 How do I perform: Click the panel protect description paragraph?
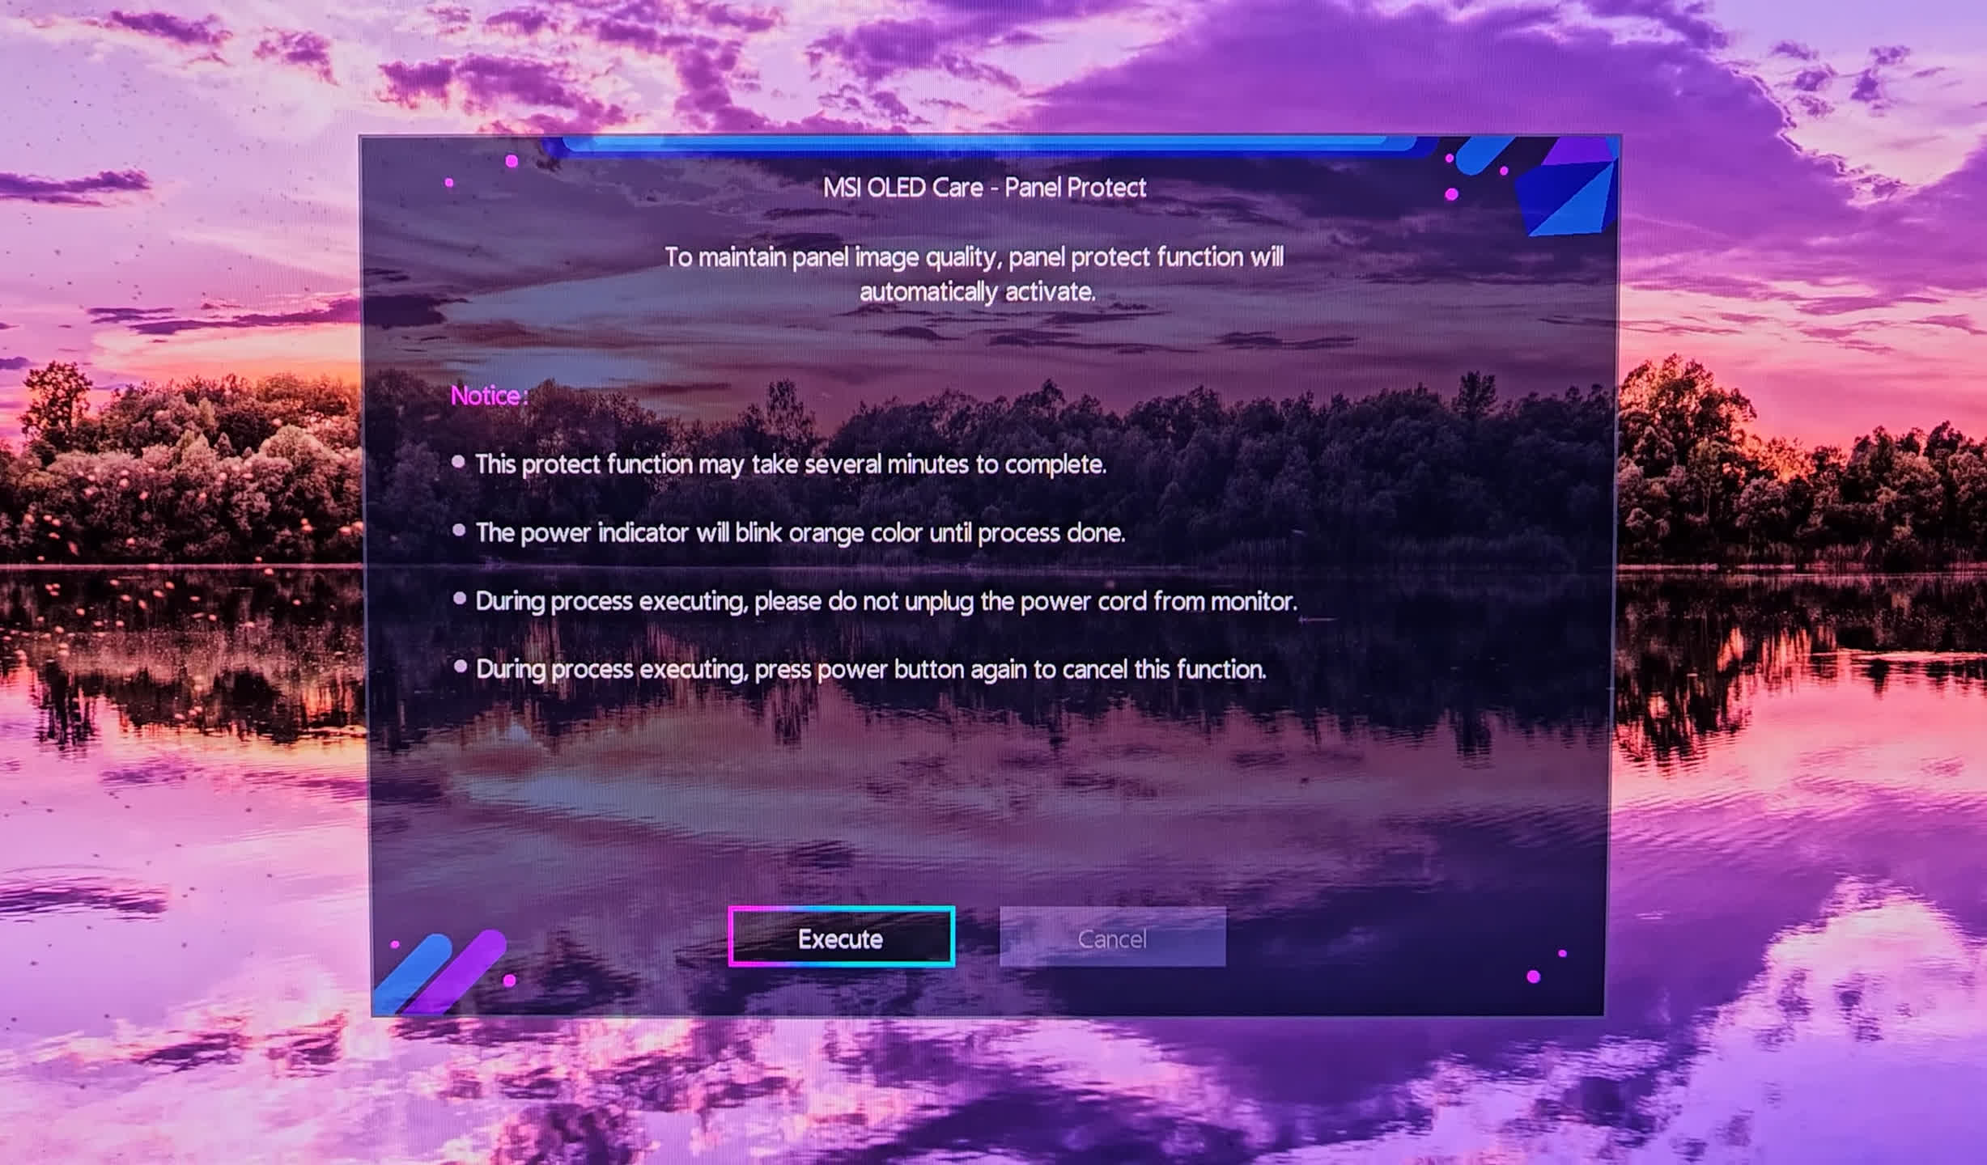pos(974,273)
